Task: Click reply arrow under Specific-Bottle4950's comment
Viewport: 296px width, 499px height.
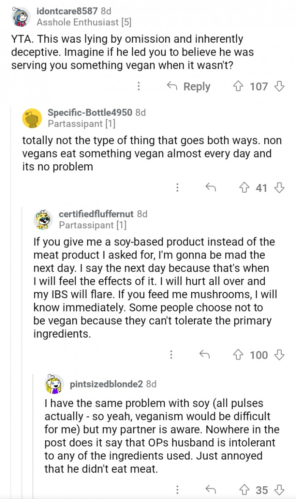Action: click(210, 188)
